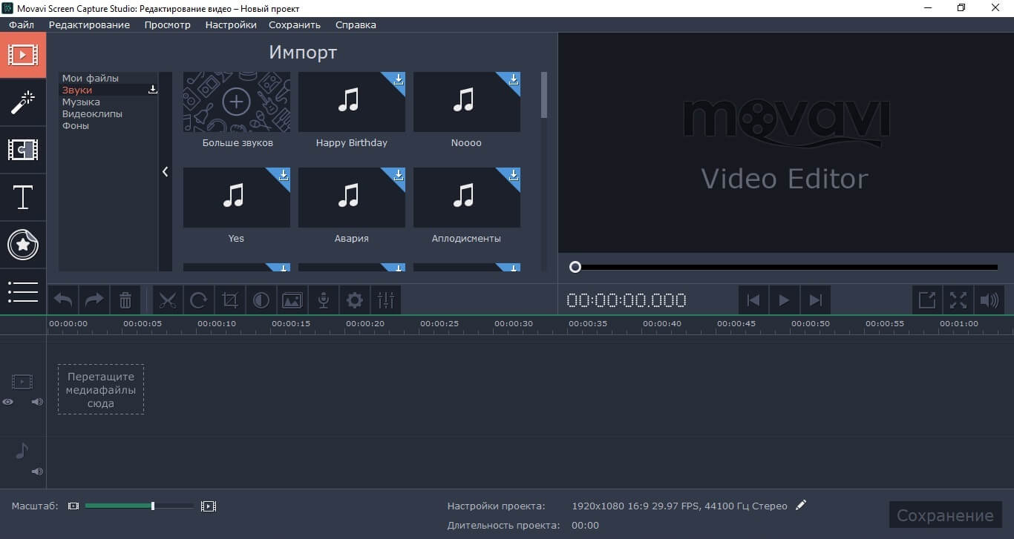
Task: Enter full screen preview mode
Action: (958, 300)
